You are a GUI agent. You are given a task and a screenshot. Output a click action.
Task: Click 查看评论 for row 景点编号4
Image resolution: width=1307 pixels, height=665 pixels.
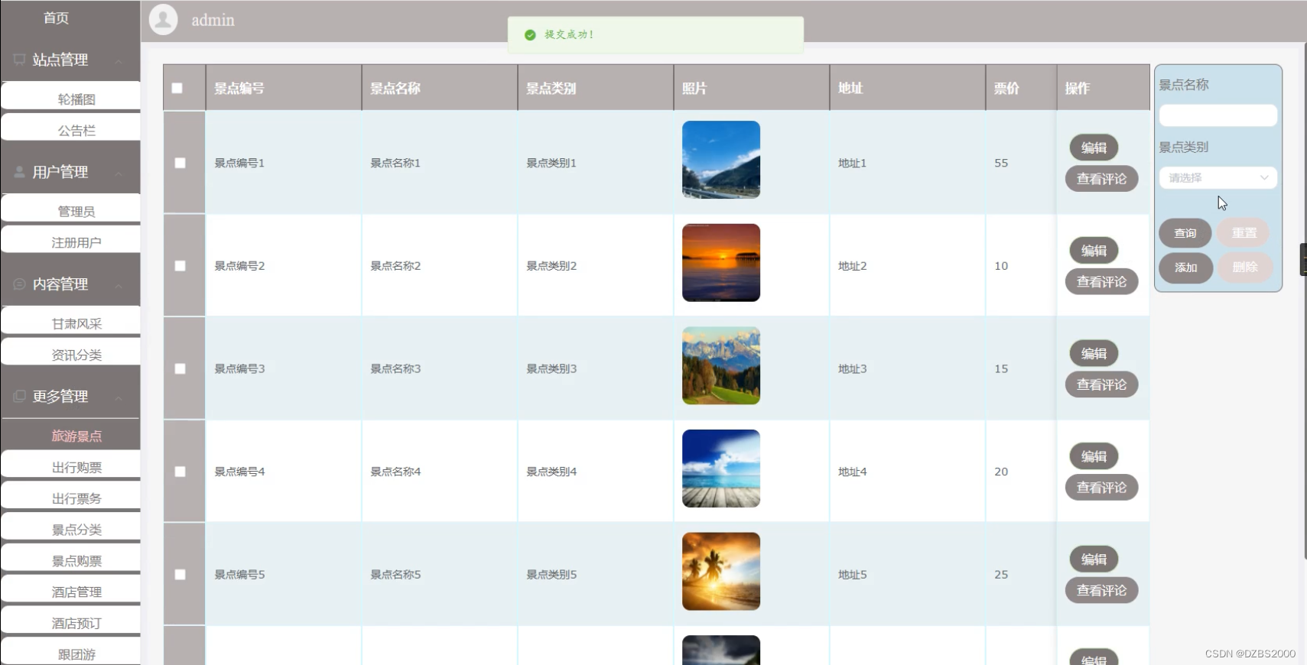[x=1101, y=488]
